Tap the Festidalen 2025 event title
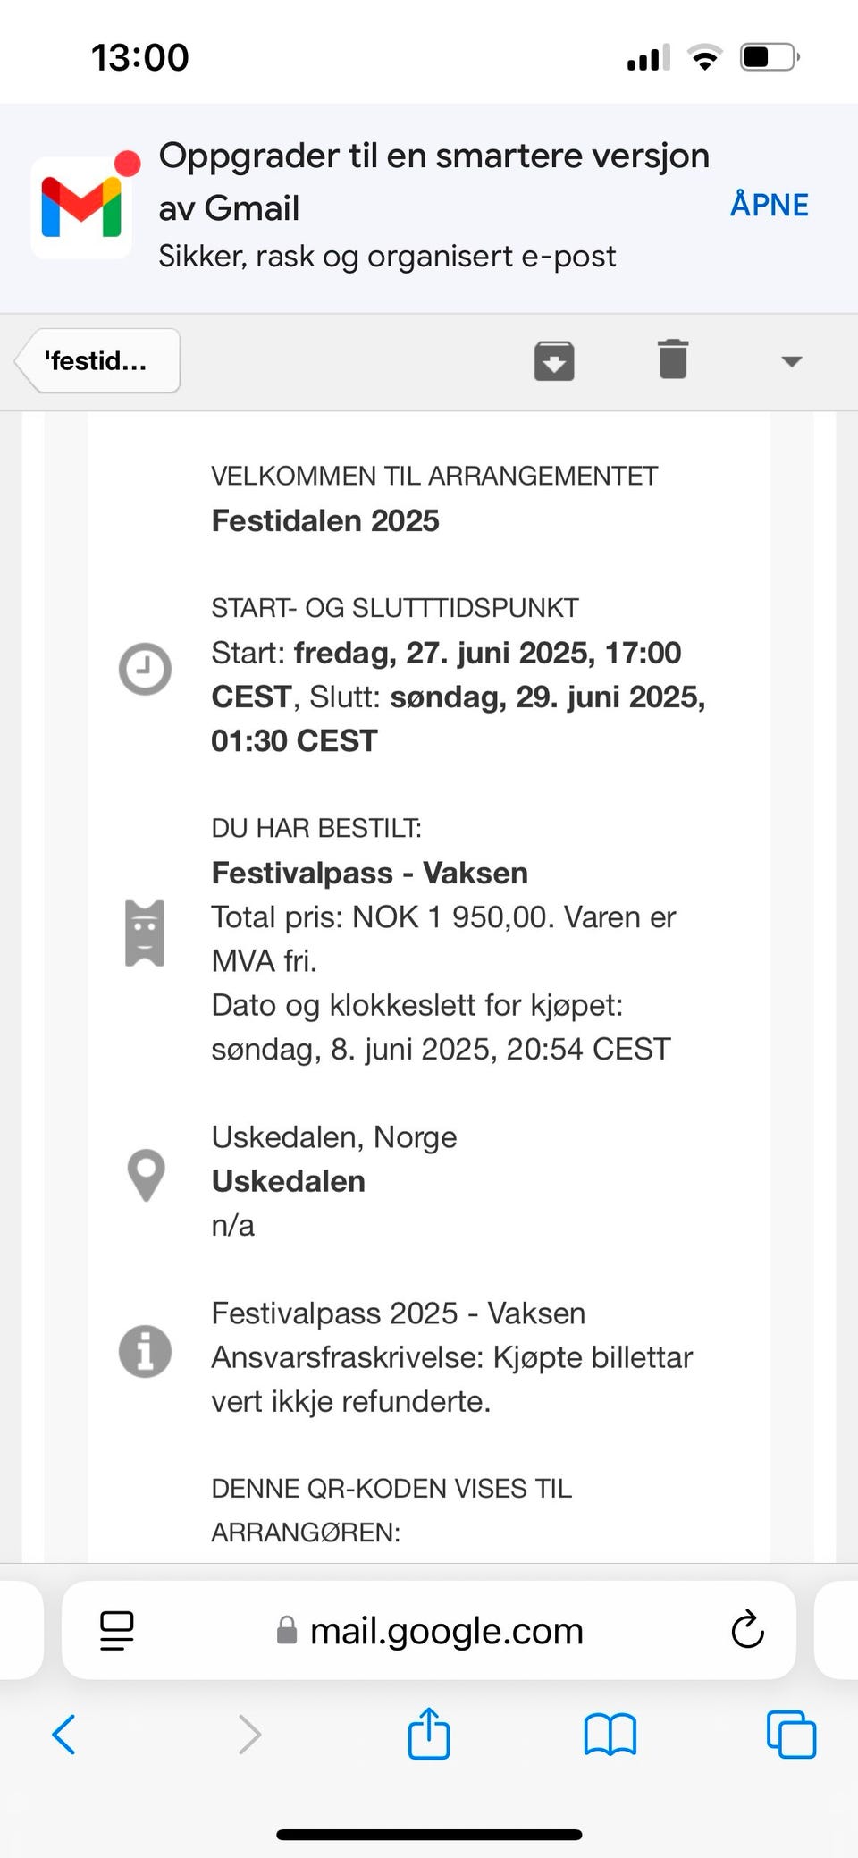 point(325,520)
